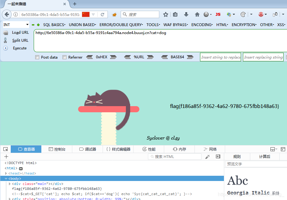Switch to the 调试器 debugger tab
The image size is (287, 200).
click(88, 149)
